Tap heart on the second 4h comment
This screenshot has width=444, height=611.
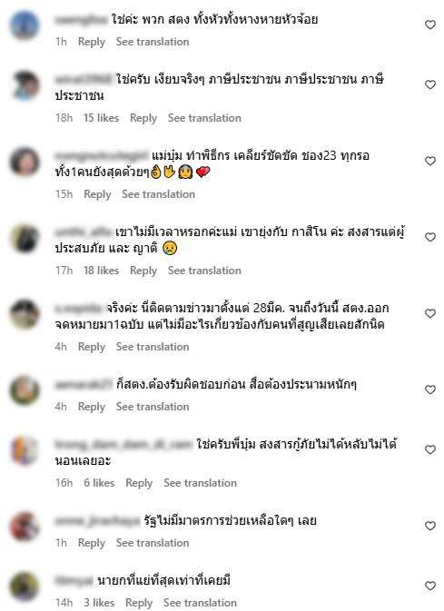pyautogui.click(x=430, y=389)
